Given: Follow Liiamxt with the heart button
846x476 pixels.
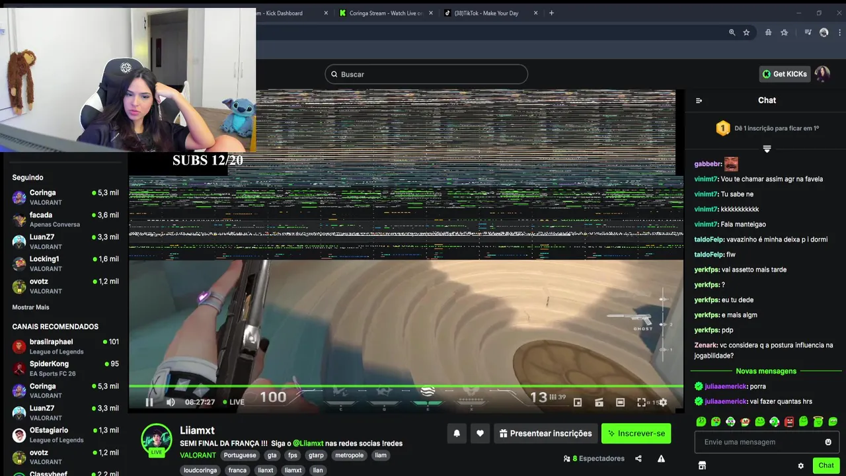Looking at the screenshot, I should (x=481, y=434).
